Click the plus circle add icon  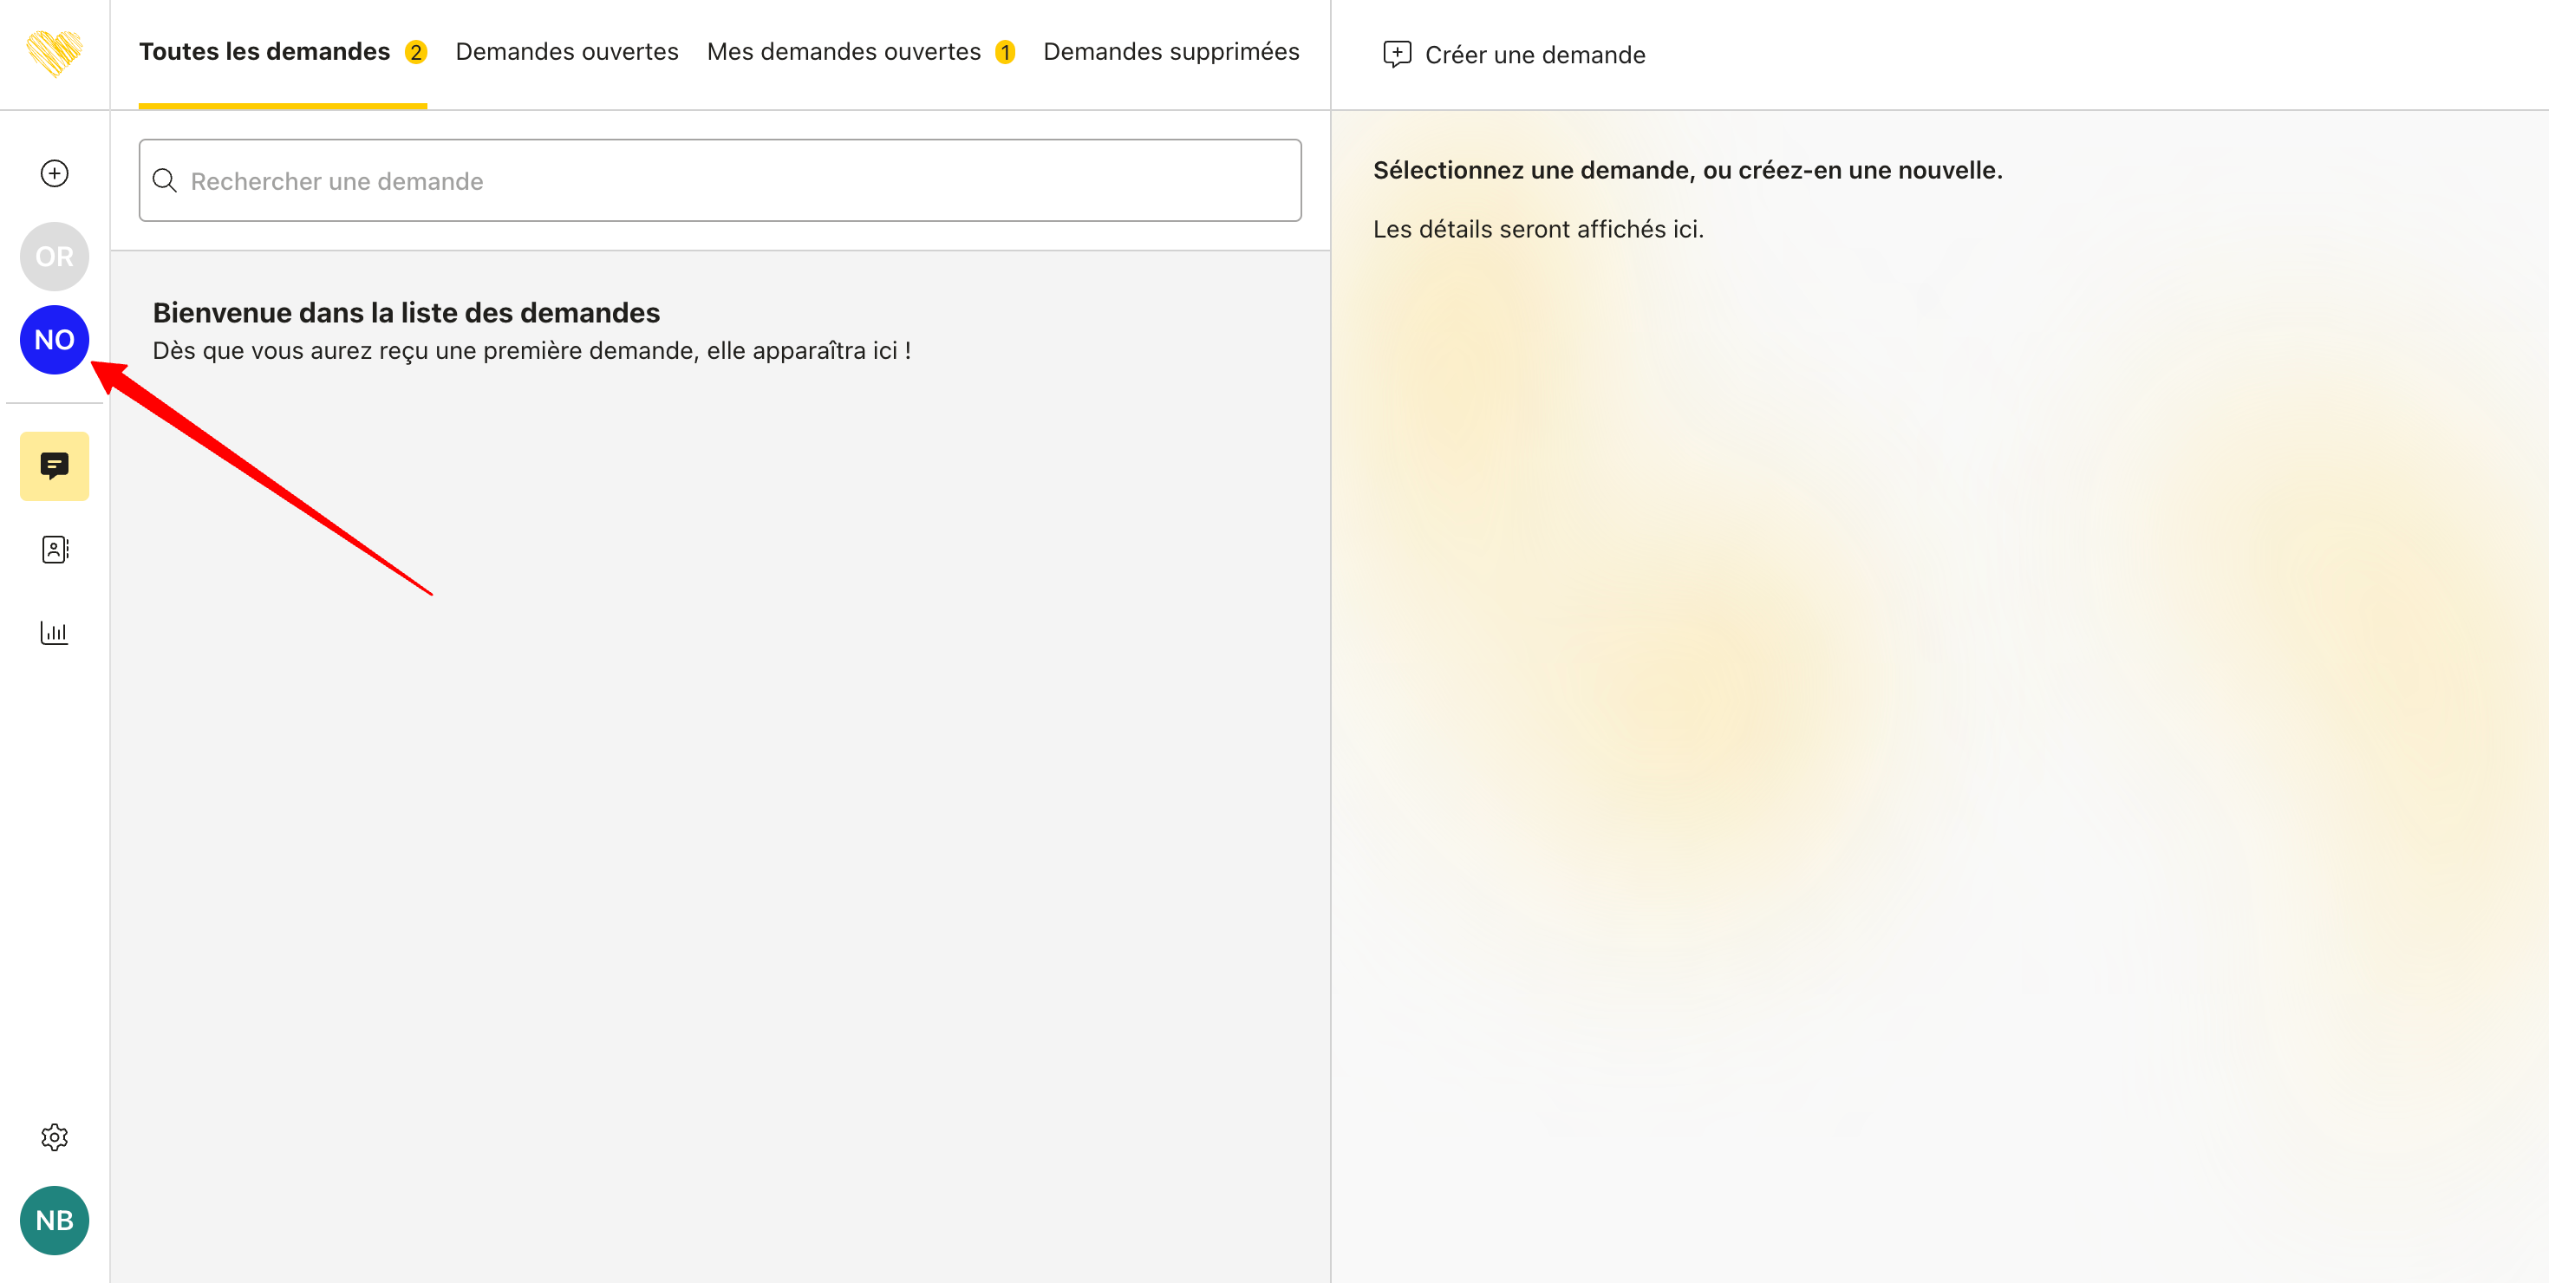click(x=55, y=173)
